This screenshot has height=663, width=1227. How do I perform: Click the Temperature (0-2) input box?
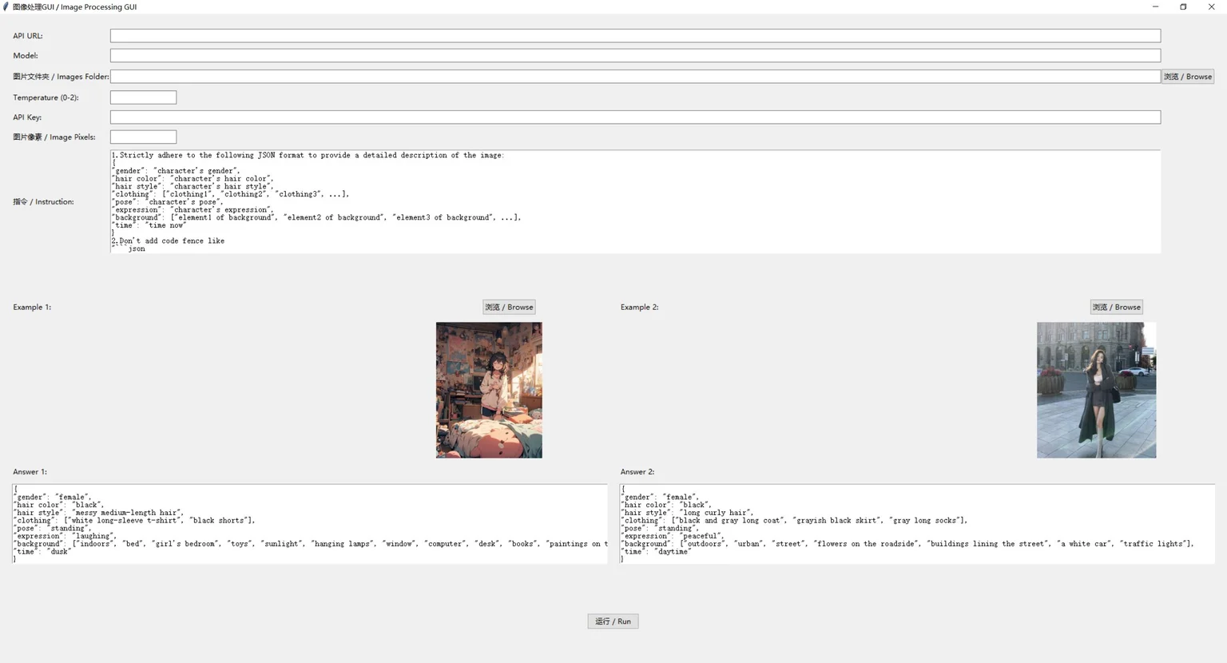click(143, 97)
